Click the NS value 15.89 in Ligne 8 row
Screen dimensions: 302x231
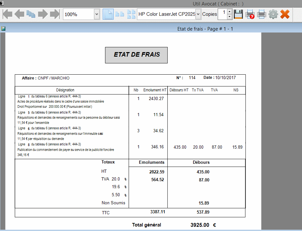click(x=237, y=147)
